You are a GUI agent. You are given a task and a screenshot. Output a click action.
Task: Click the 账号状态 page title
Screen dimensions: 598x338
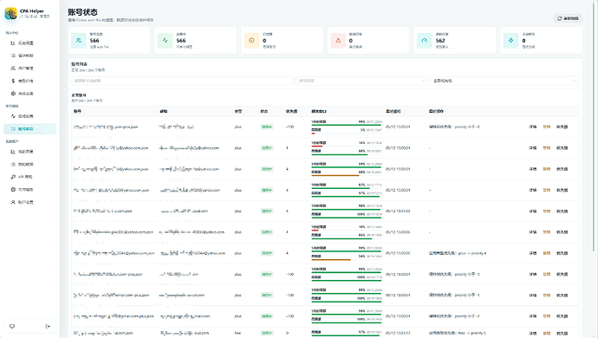pyautogui.click(x=82, y=12)
